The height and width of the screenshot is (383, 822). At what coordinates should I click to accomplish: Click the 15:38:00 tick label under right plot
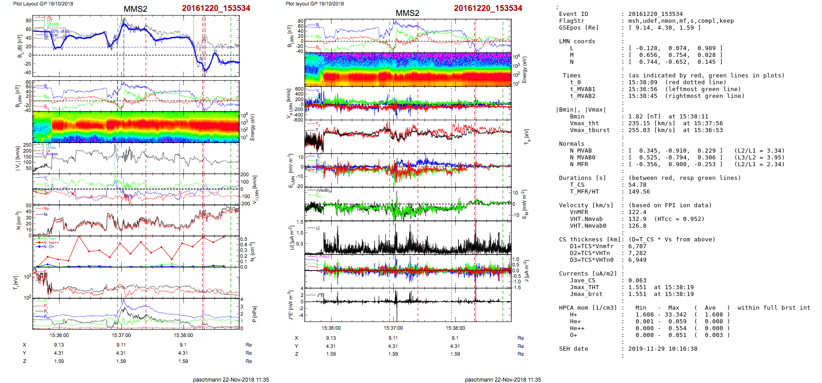(455, 328)
